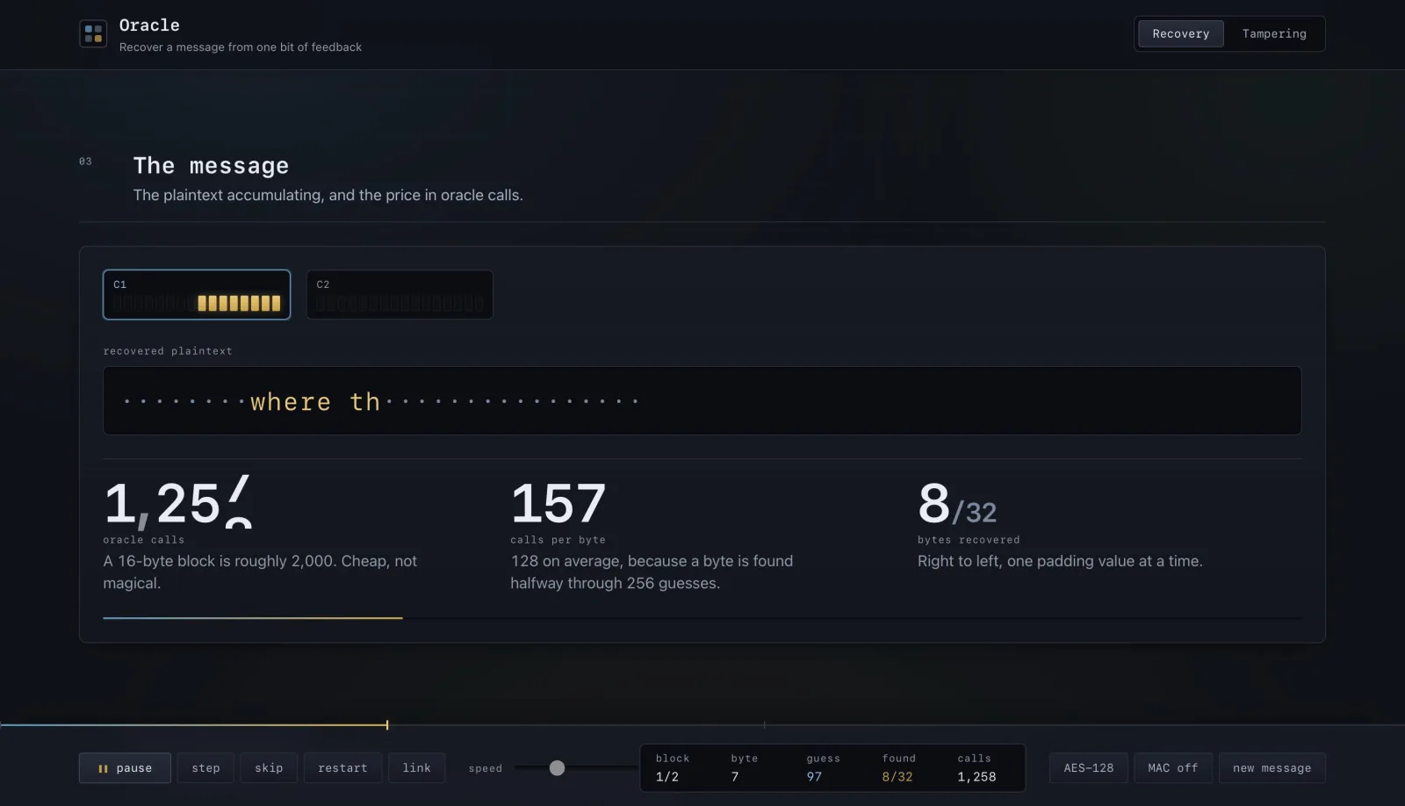Pause playback with the pause button
Screen dimensions: 1405x806
point(126,768)
